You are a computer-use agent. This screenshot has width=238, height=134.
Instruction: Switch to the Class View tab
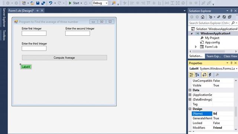(x=230, y=56)
